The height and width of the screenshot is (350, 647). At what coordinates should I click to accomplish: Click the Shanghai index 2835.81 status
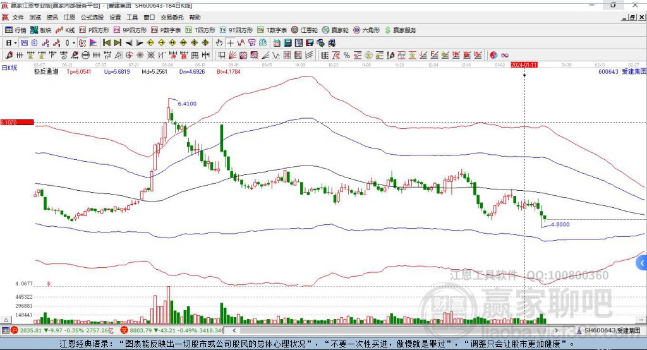(63, 330)
